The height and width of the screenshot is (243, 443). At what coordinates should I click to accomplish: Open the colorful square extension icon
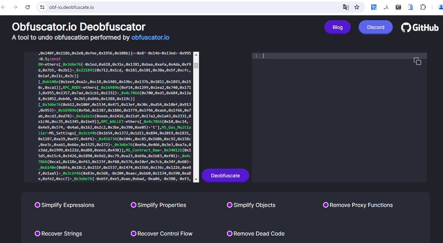(x=398, y=7)
